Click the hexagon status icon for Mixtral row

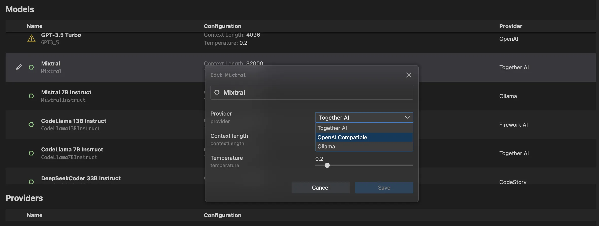point(31,67)
